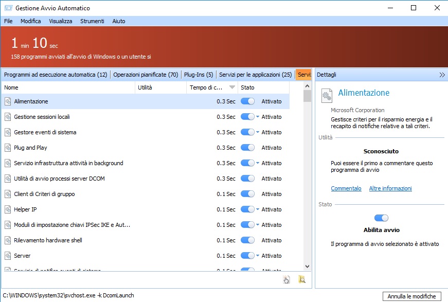Switch off Abilita avvio in Dettagli panel

point(381,218)
